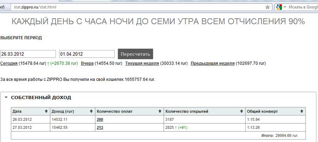Open the Сегодня period link

(9, 63)
